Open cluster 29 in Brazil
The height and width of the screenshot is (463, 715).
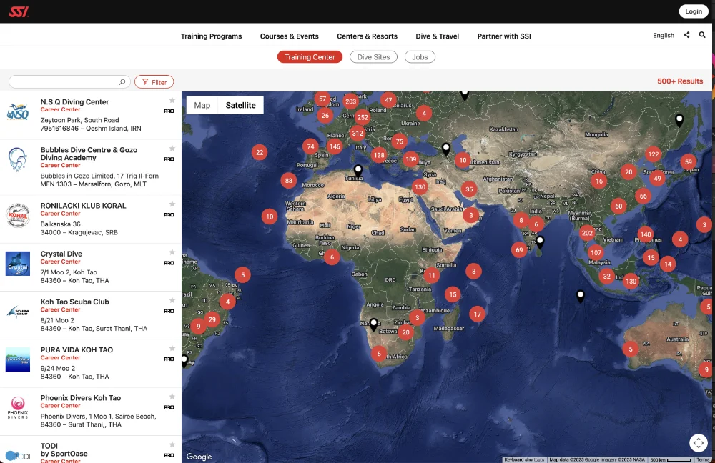[212, 319]
